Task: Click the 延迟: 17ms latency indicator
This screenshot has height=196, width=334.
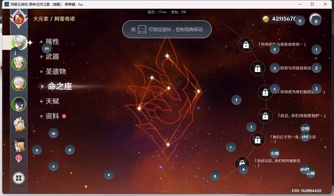Action: 157,12
